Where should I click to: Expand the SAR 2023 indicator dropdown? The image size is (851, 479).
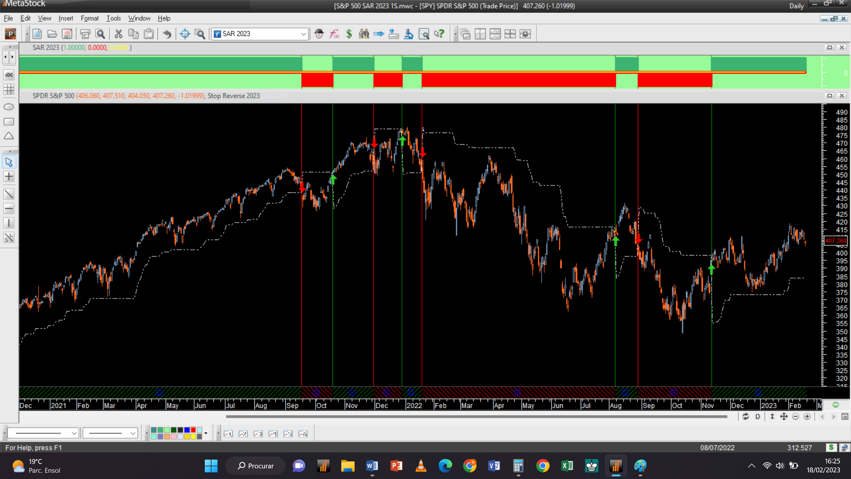pyautogui.click(x=303, y=34)
